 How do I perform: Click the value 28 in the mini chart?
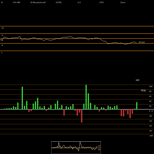pos(99,150)
